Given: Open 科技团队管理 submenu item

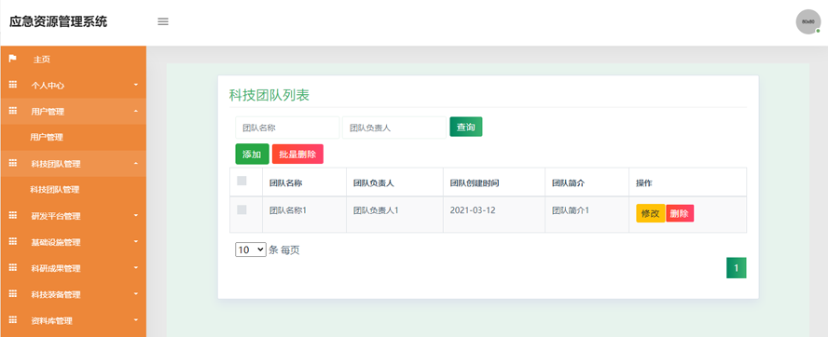Looking at the screenshot, I should [x=55, y=189].
